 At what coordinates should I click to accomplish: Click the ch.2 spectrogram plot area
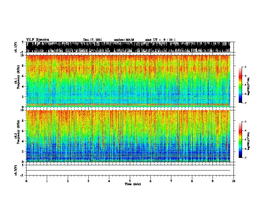[x=128, y=136]
